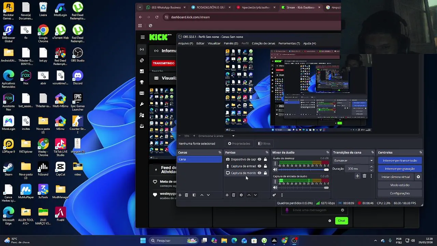Viewport: 437px width, 246px height.
Task: Open Visualizar menu in OBS
Action: tap(214, 43)
